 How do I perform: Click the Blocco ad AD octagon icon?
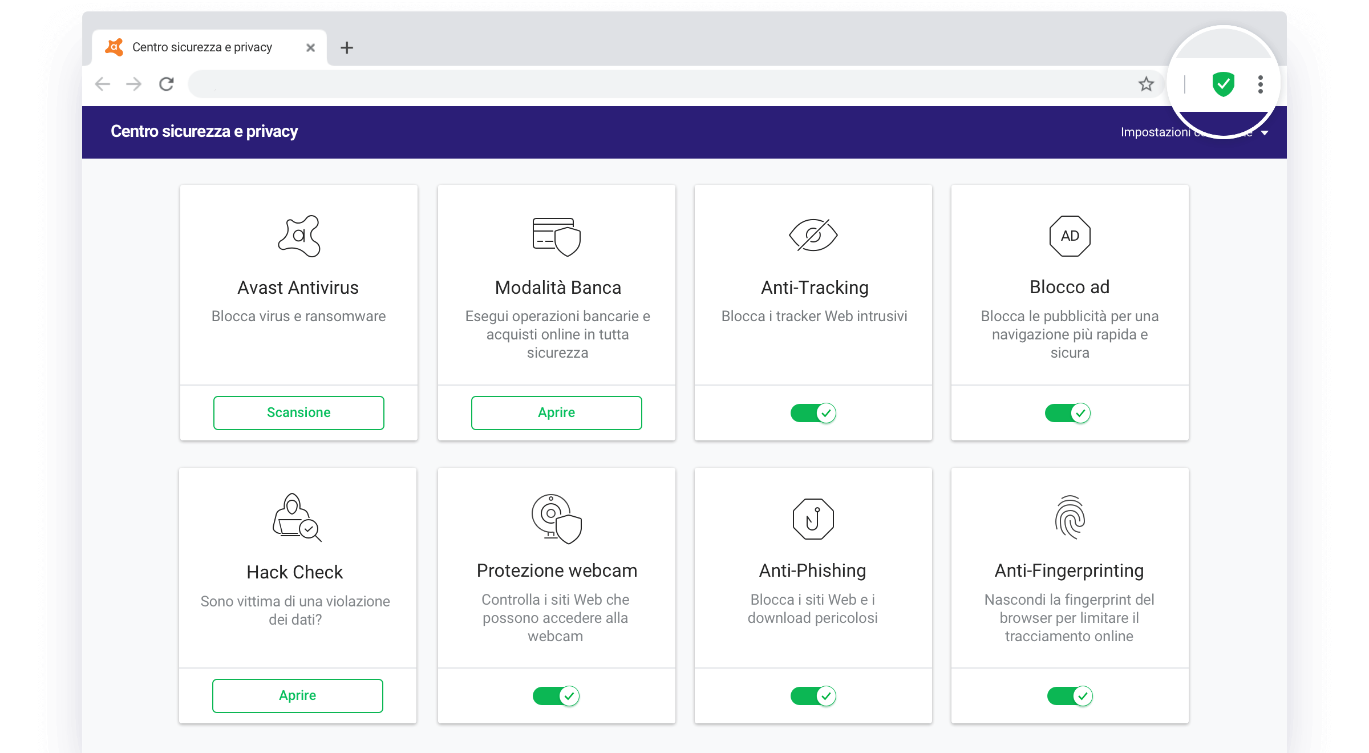1070,236
